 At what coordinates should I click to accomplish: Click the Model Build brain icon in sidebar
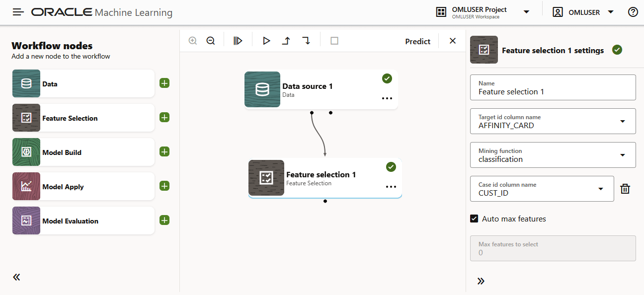coord(26,152)
